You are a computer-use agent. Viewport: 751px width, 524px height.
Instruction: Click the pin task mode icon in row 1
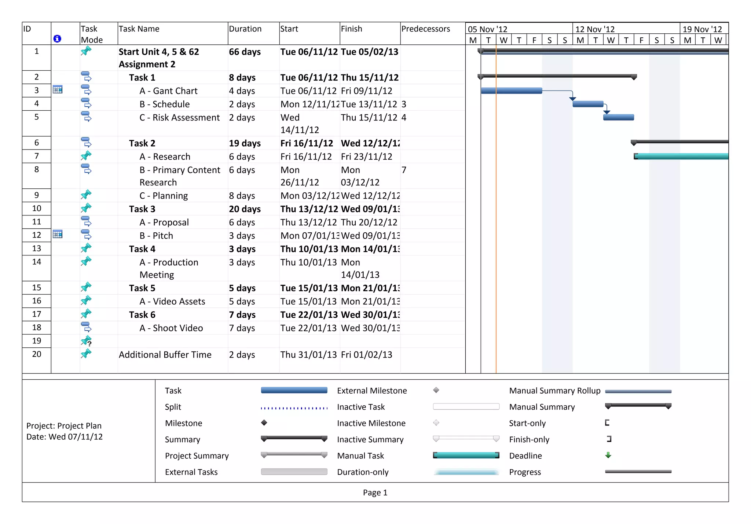[86, 51]
